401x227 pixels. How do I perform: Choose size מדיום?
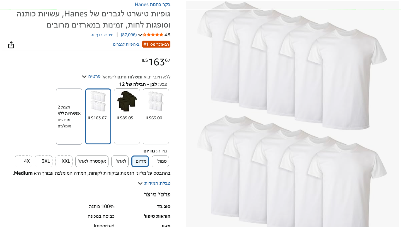(140, 161)
